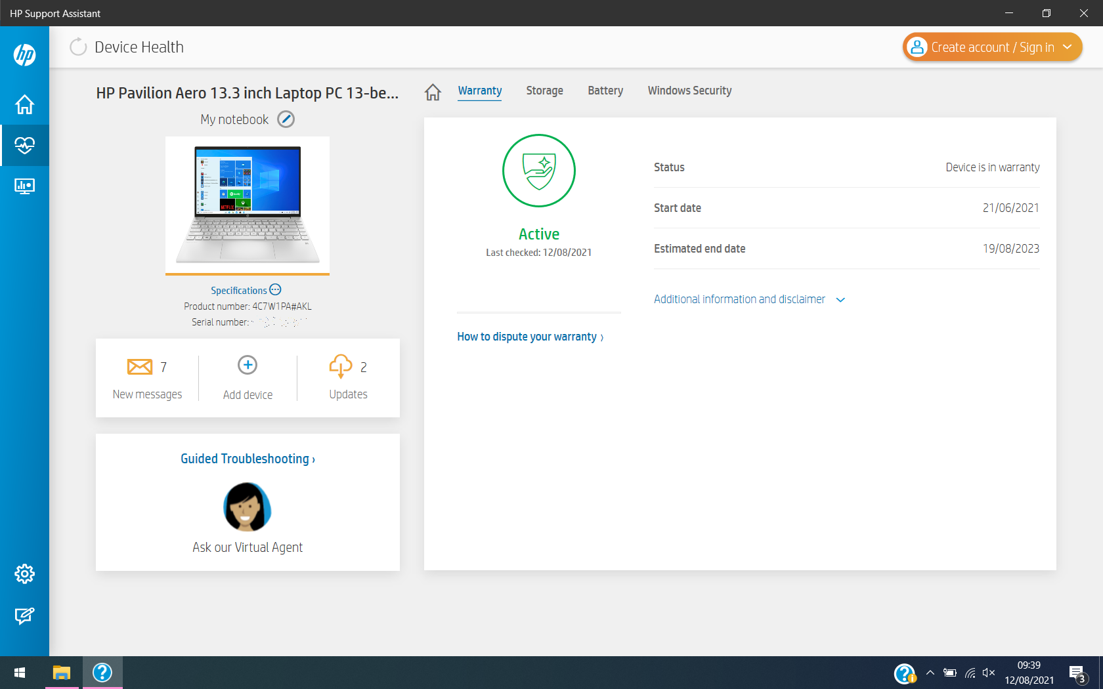Open File Explorer from the taskbar
1103x689 pixels.
tap(62, 673)
